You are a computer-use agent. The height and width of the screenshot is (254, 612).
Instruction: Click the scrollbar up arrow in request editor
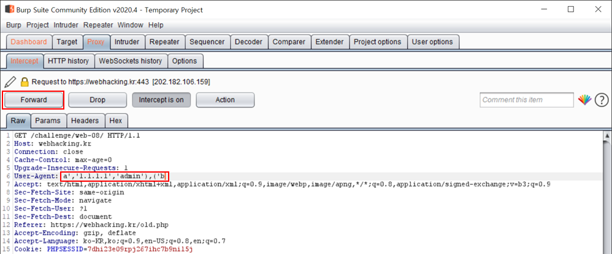(607, 136)
